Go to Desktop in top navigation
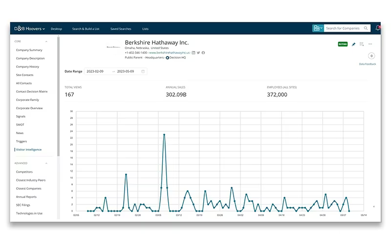Image resolution: width=391 pixels, height=244 pixels. tap(56, 29)
